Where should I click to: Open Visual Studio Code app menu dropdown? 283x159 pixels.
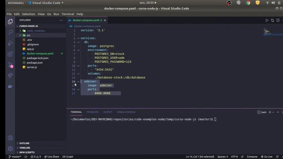pyautogui.click(x=46, y=3)
